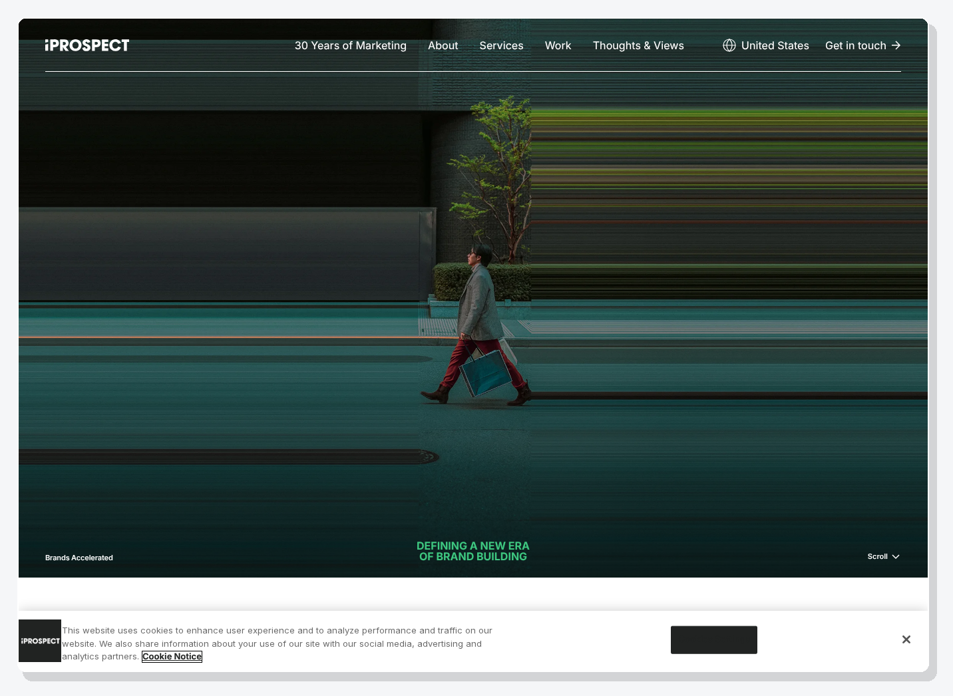Click the dark cookie consent button
The height and width of the screenshot is (696, 953).
coord(714,640)
